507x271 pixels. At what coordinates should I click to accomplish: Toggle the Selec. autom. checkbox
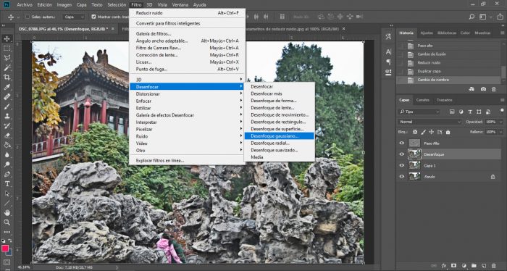28,17
